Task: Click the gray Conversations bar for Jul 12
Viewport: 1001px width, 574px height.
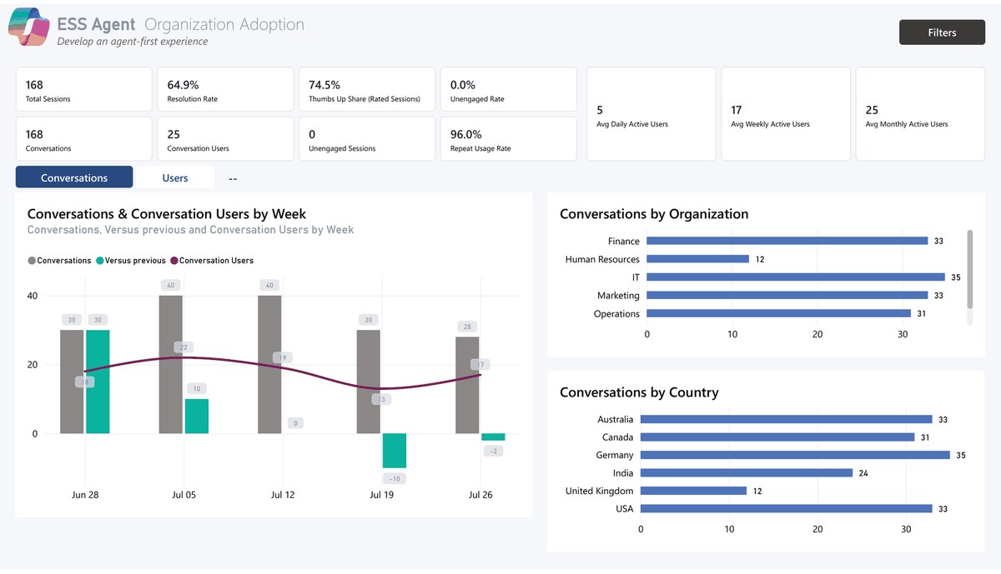Action: [x=269, y=364]
